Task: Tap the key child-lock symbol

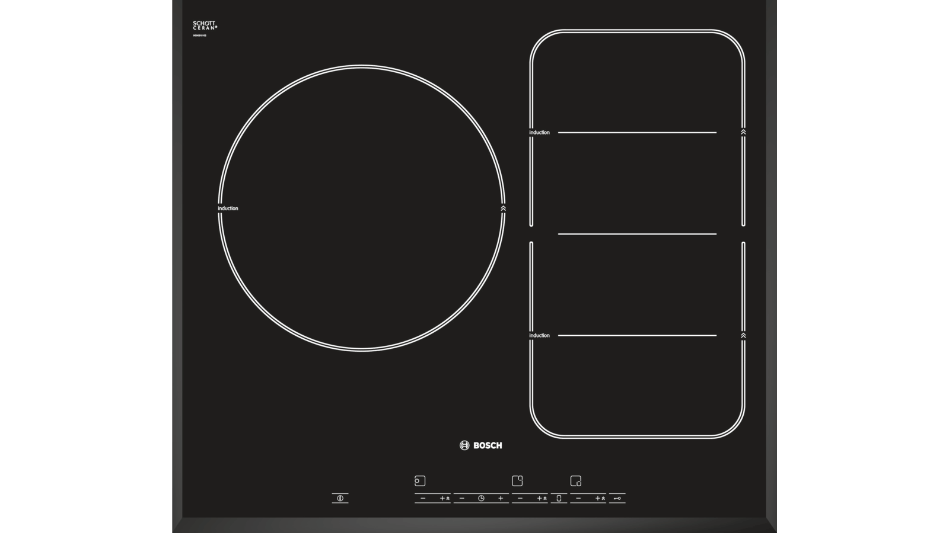Action: click(617, 499)
